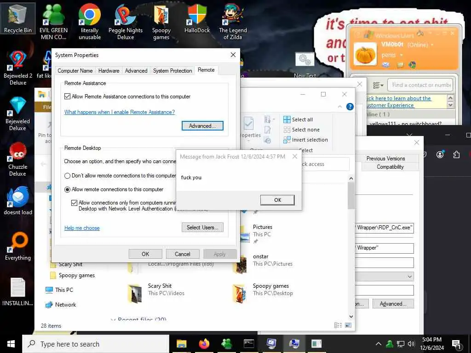Show hidden system tray icons chevron
This screenshot has height=353, width=471.
pos(379,344)
